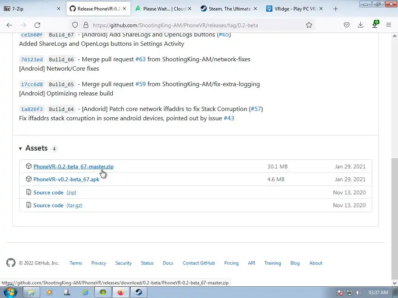The height and width of the screenshot is (298, 398).
Task: Open the Privacy footer link
Action: coord(99,263)
